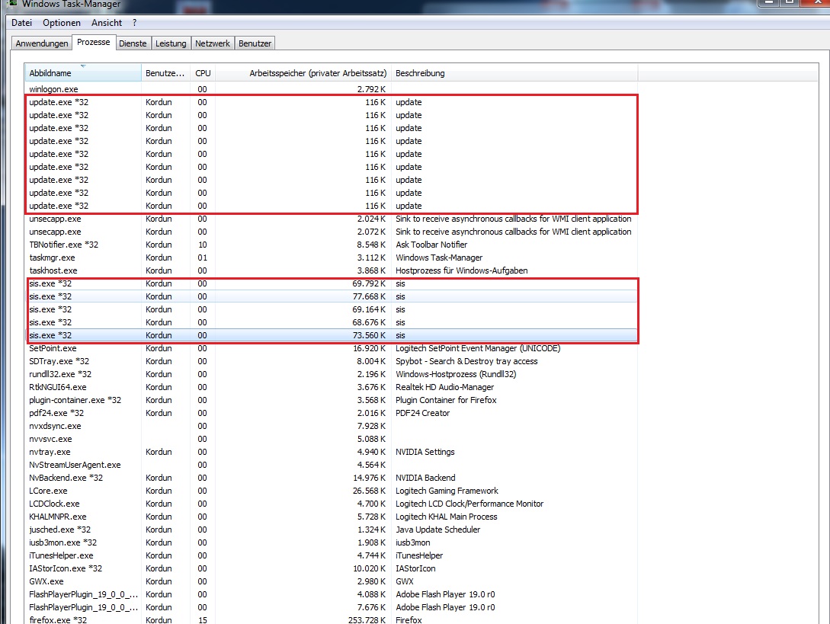
Task: Open the ? help menu
Action: pyautogui.click(x=134, y=23)
